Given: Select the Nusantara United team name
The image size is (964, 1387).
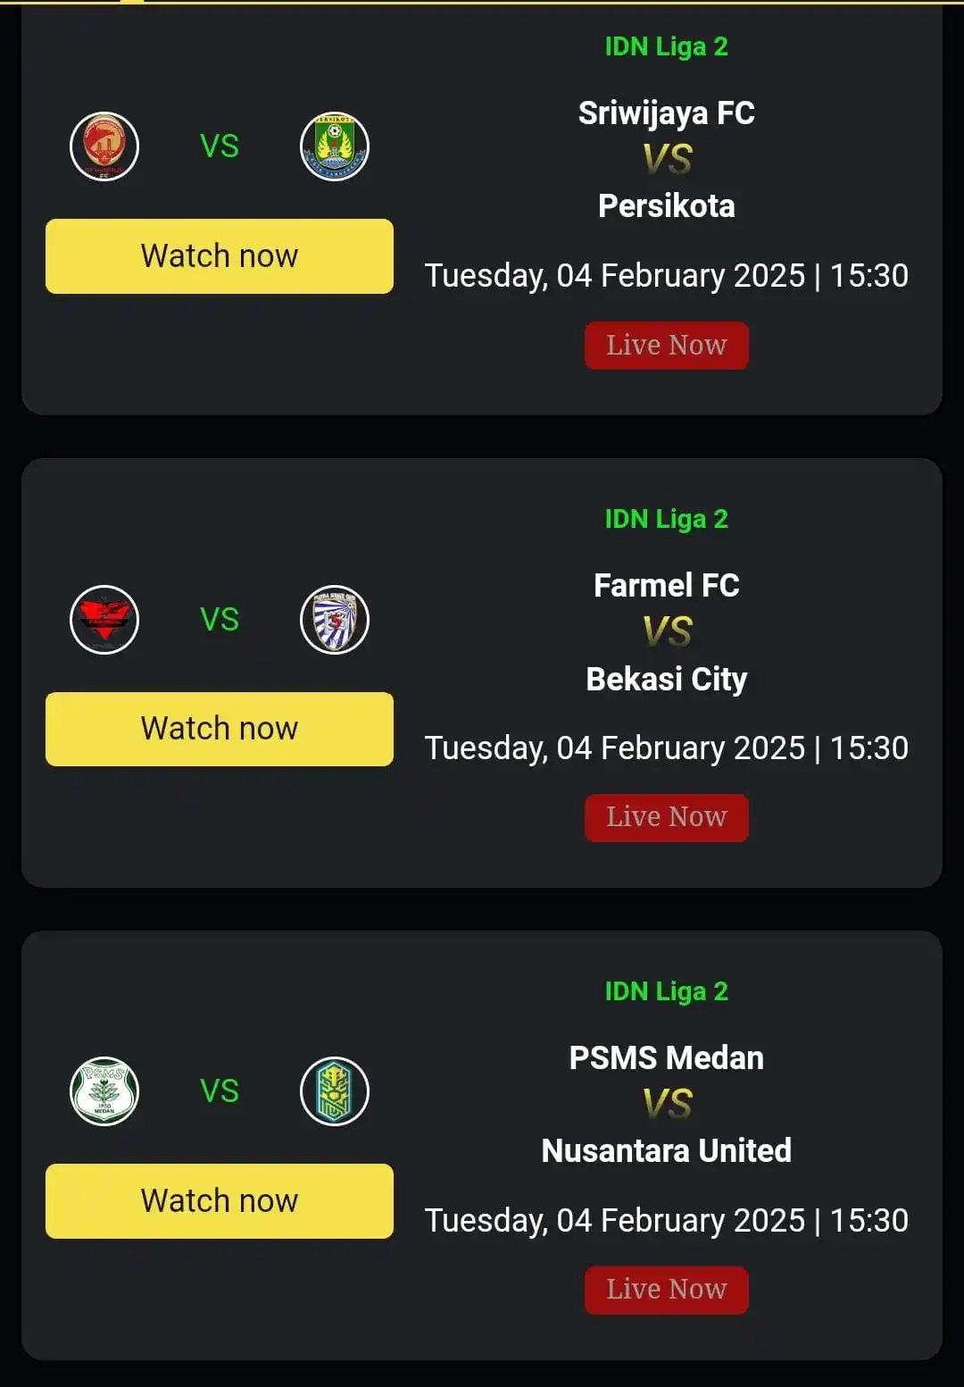Looking at the screenshot, I should (667, 1151).
